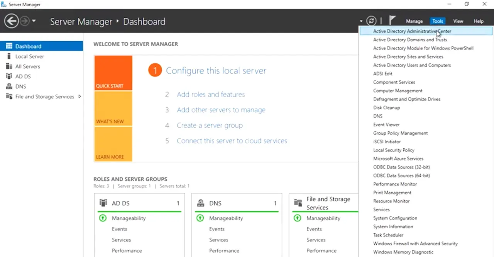
Task: Click Configure this local server link
Action: pyautogui.click(x=216, y=71)
